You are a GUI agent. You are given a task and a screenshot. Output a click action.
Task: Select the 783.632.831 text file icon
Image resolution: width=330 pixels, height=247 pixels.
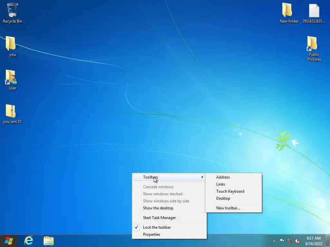click(x=314, y=13)
